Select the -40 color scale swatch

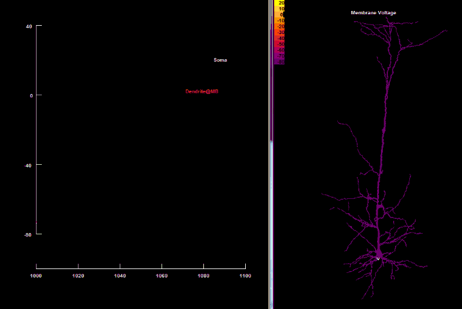[279, 37]
